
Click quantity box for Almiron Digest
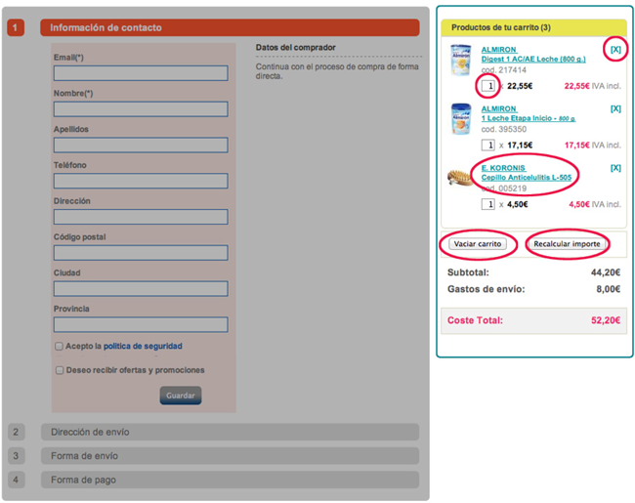tap(487, 86)
